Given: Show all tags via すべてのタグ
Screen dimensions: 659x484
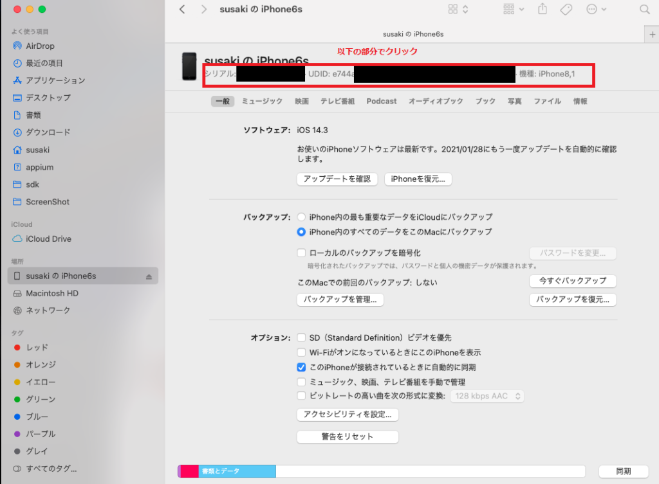Looking at the screenshot, I should click(x=51, y=469).
